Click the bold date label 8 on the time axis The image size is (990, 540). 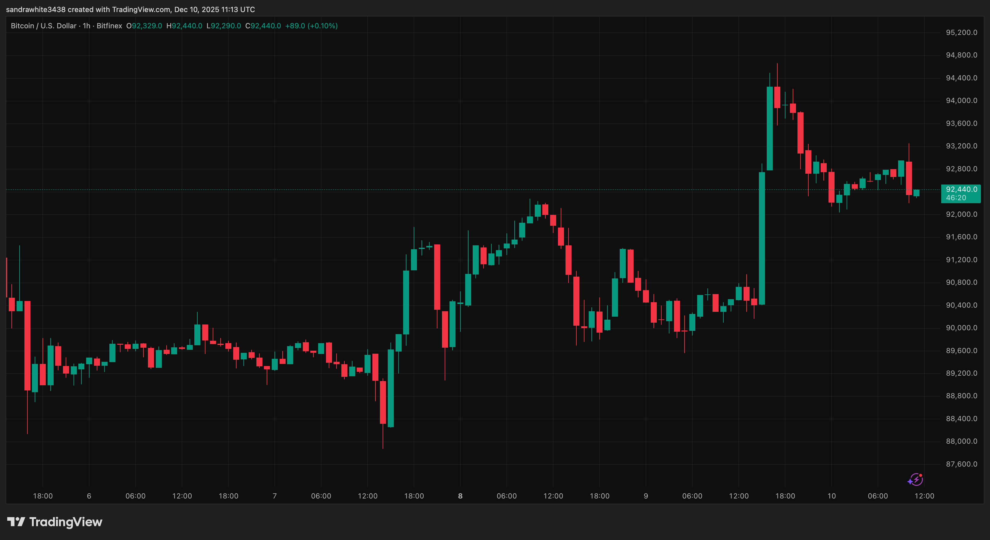click(460, 495)
